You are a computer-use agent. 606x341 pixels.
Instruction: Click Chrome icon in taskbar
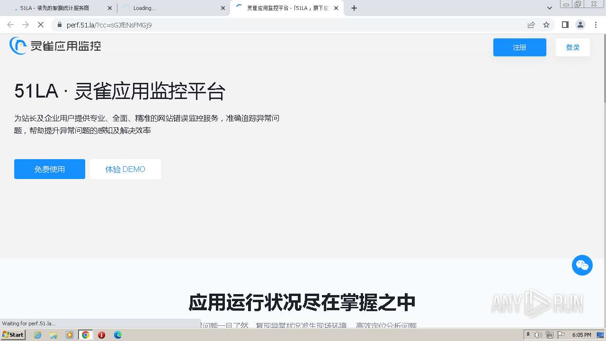click(x=86, y=335)
